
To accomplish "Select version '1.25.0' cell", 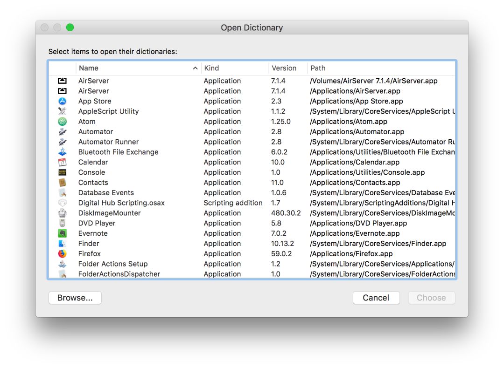I will [x=280, y=122].
